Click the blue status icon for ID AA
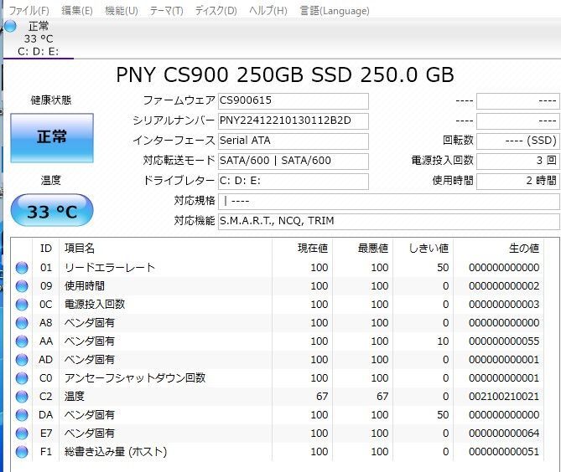The height and width of the screenshot is (472, 561). click(x=22, y=341)
